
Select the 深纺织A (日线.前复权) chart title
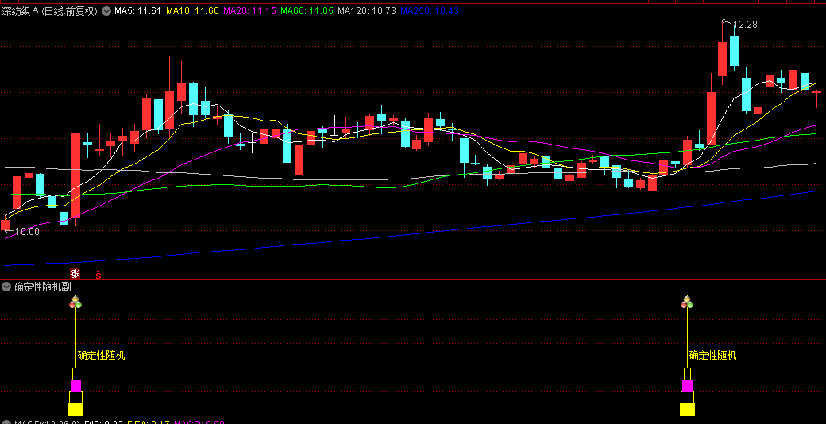50,11
